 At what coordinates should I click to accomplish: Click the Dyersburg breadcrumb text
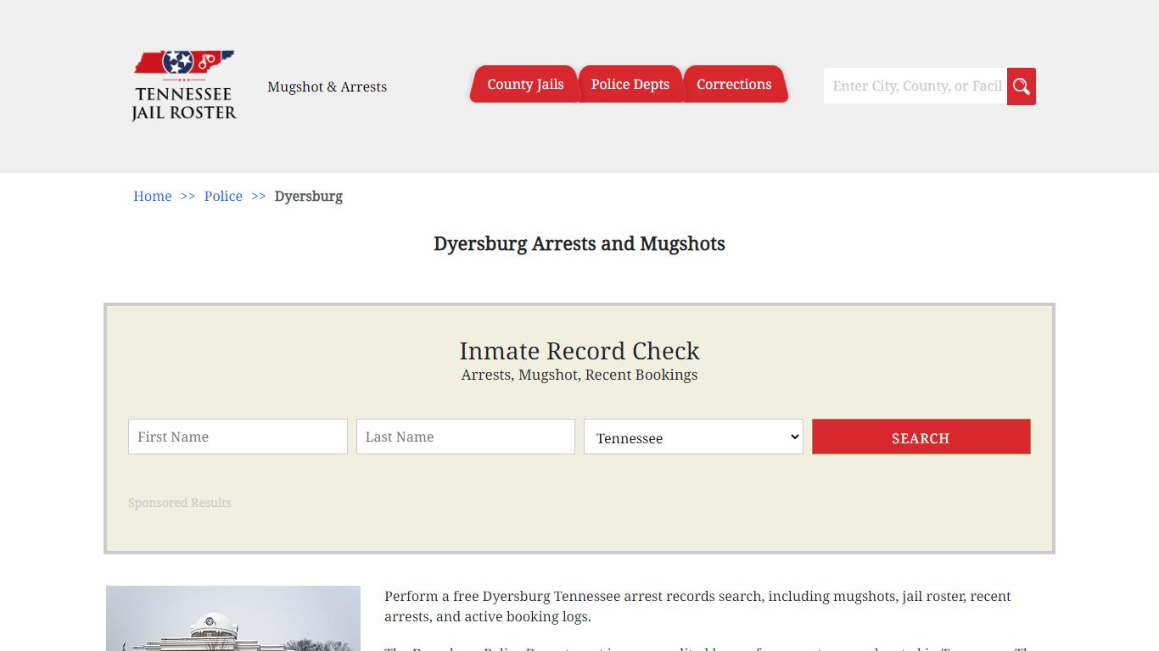point(309,196)
